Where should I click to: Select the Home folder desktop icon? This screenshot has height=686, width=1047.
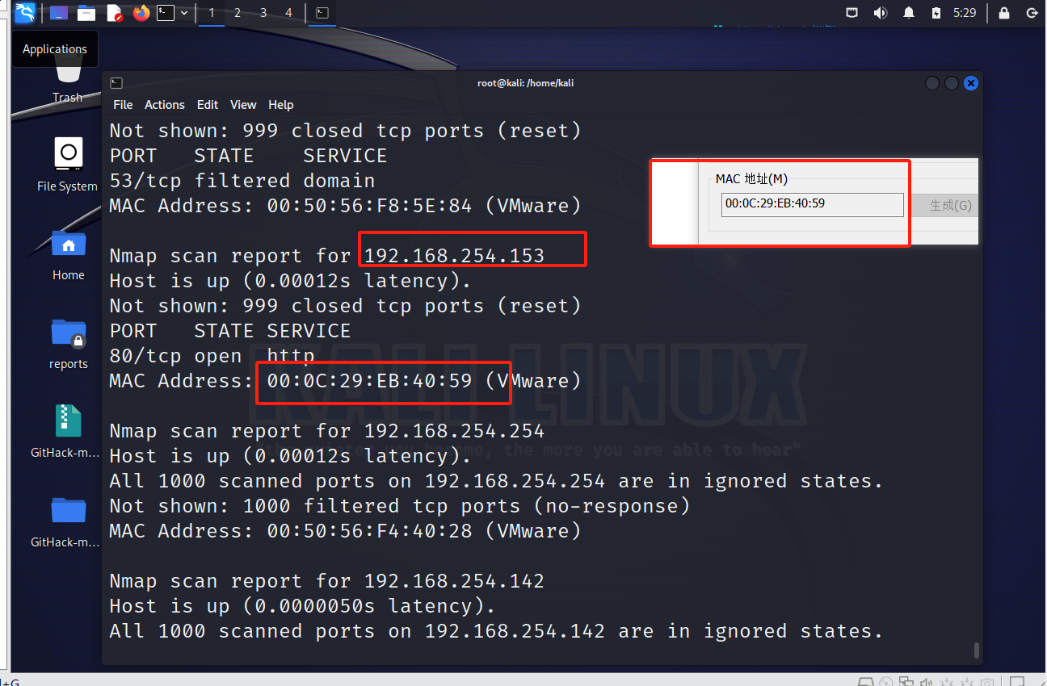[x=68, y=254]
